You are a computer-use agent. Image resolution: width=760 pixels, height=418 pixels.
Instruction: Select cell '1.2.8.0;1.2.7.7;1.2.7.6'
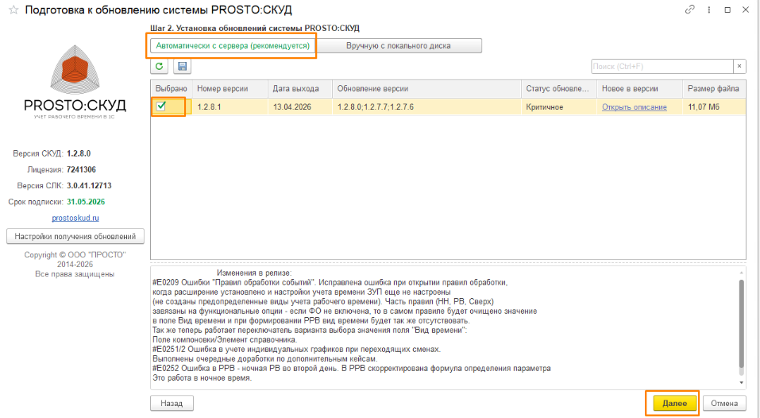pyautogui.click(x=426, y=106)
